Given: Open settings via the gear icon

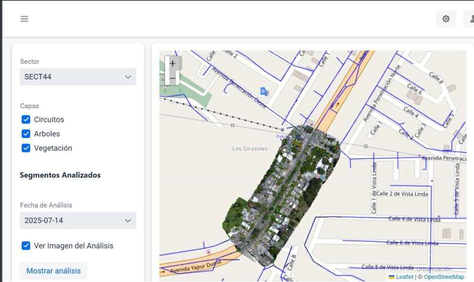Looking at the screenshot, I should (445, 19).
